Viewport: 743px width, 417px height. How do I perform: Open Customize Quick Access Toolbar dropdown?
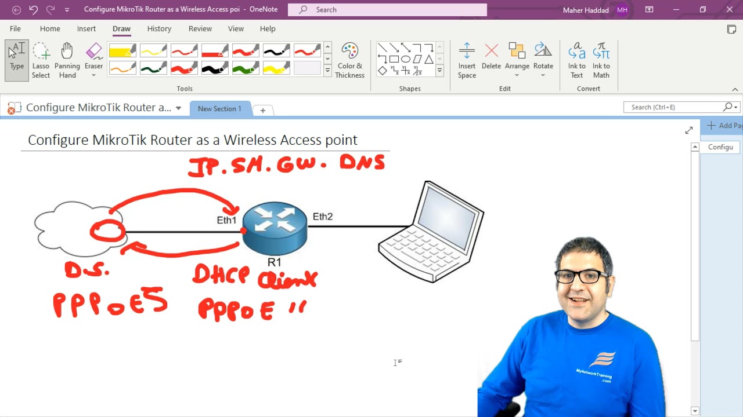coord(67,10)
